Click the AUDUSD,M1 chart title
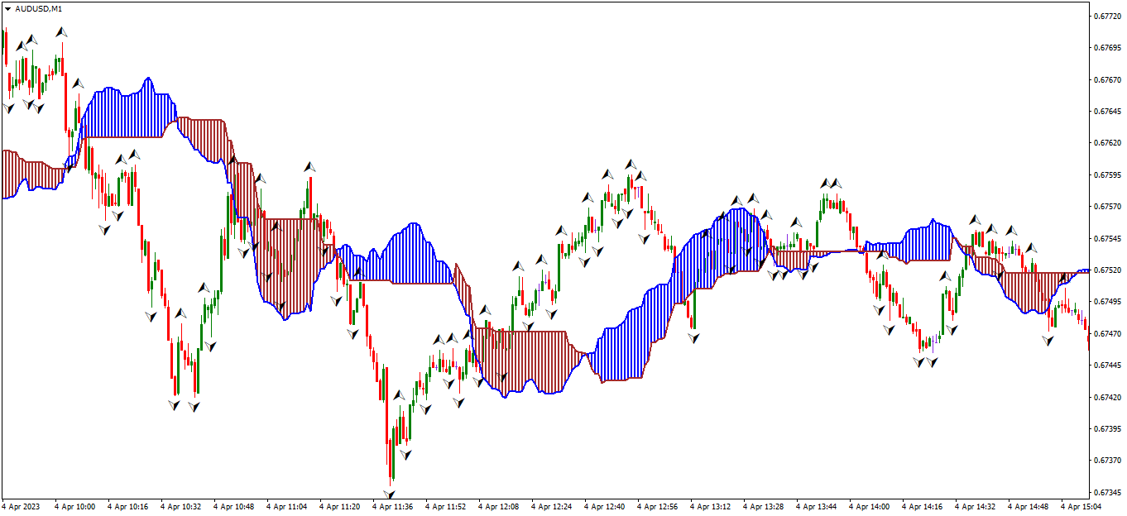1127x516 pixels. (x=38, y=8)
